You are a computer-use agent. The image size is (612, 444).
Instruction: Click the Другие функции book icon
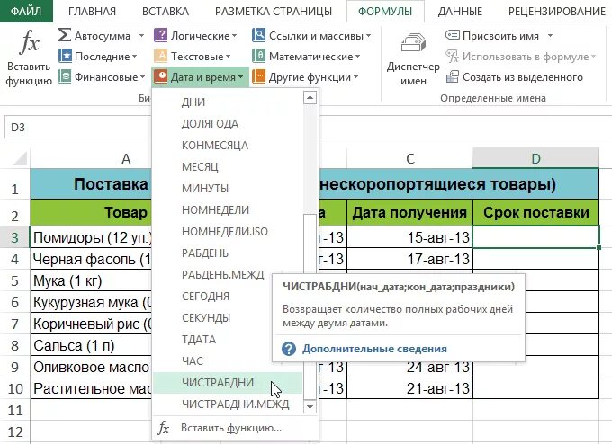259,76
